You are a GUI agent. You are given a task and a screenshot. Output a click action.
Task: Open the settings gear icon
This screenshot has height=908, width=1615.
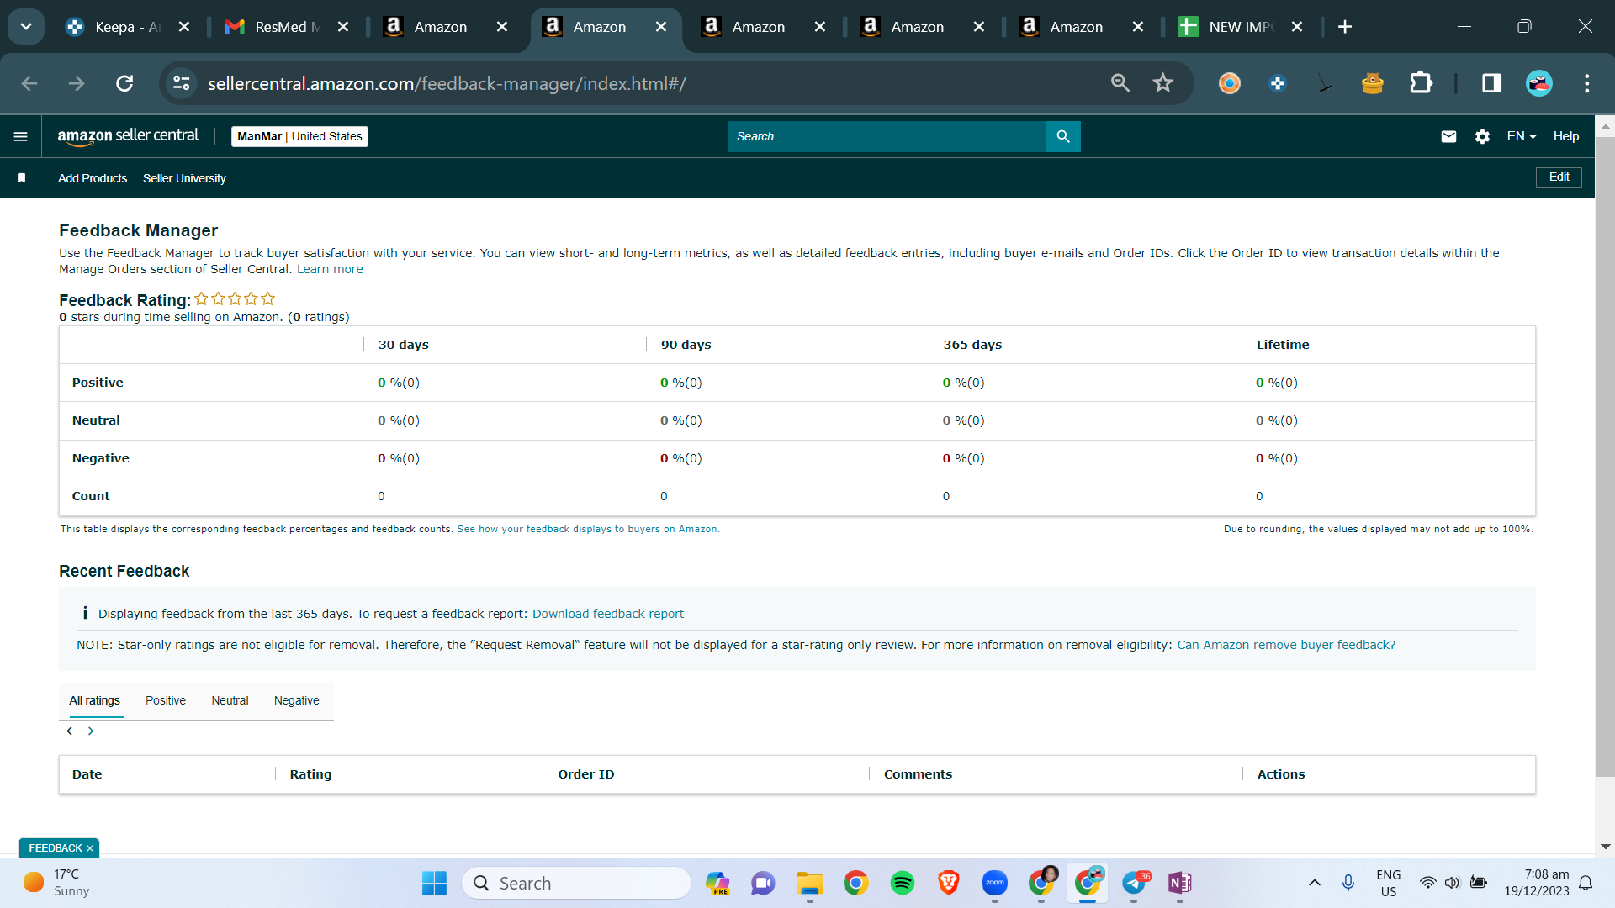(x=1482, y=136)
